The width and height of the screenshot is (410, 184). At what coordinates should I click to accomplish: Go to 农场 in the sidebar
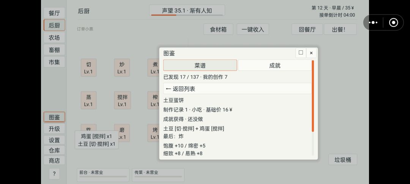pos(54,37)
